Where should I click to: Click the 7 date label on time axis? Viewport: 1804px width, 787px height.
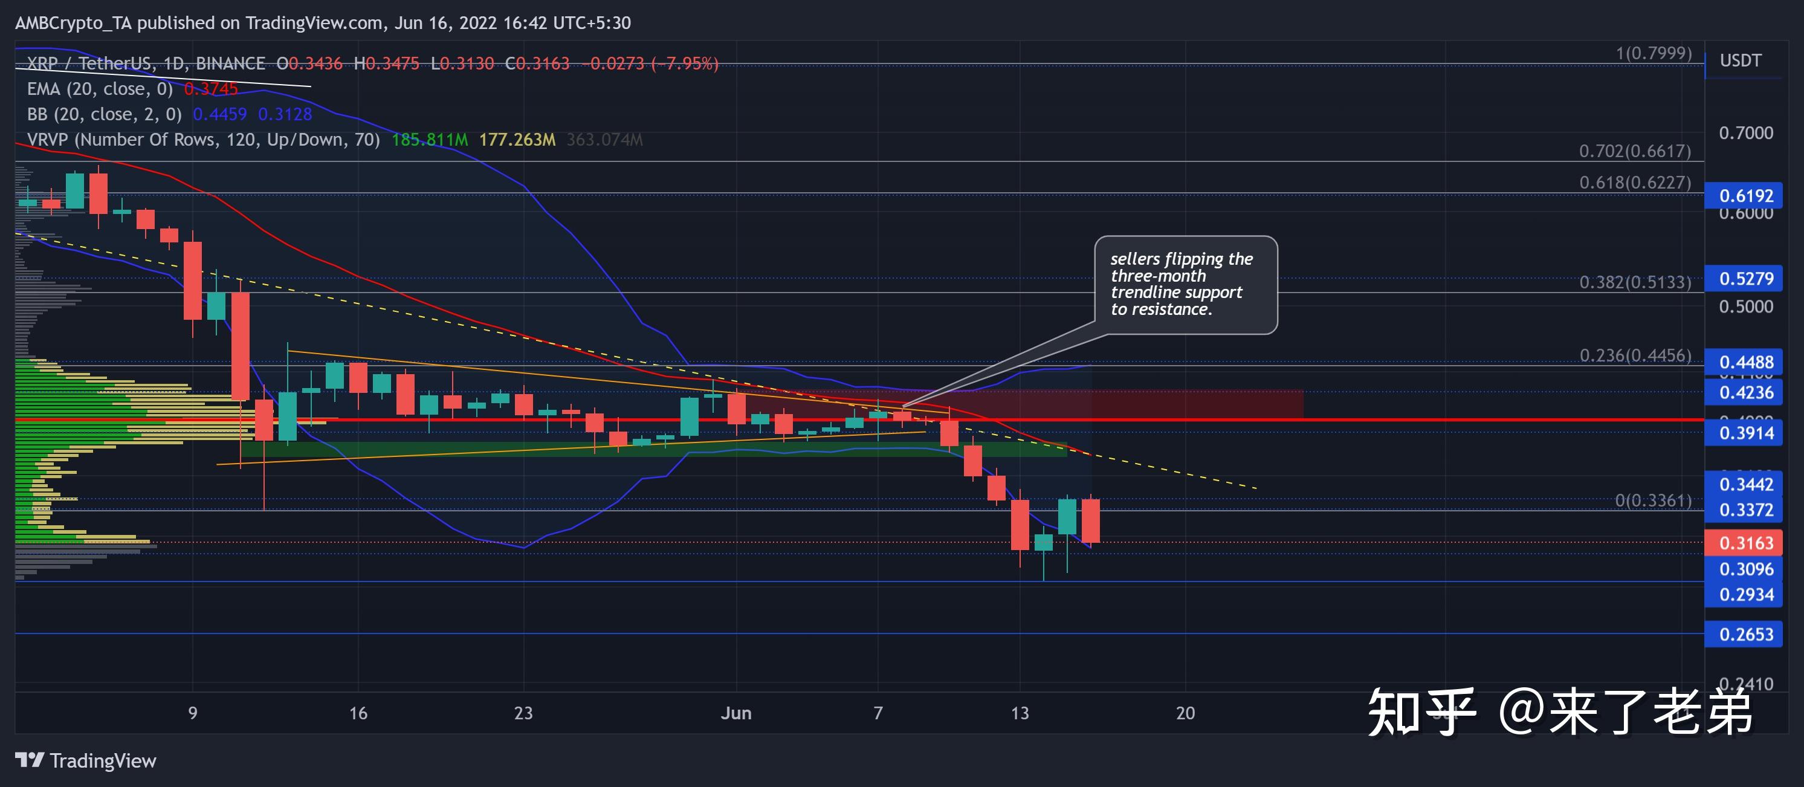tap(878, 713)
